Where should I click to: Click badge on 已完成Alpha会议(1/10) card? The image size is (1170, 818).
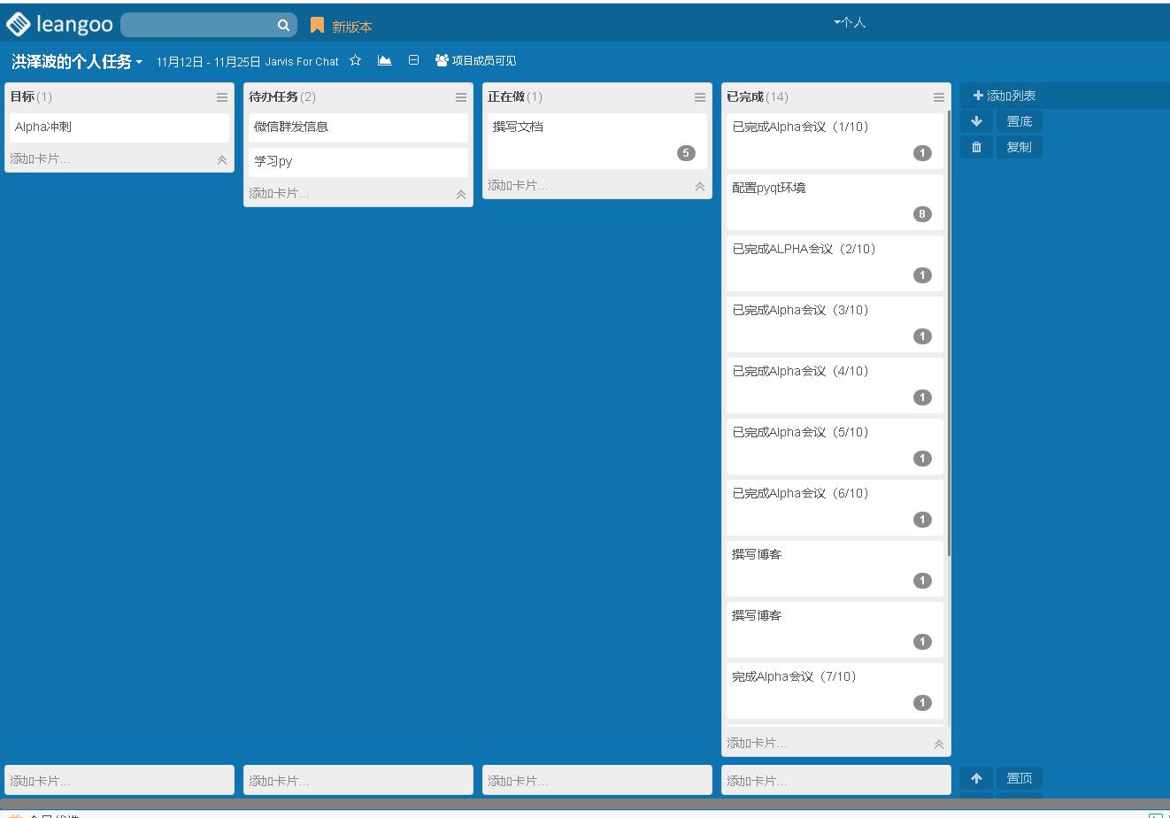[922, 153]
